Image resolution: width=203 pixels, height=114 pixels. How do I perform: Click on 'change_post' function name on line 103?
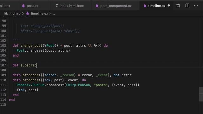[x=31, y=46]
